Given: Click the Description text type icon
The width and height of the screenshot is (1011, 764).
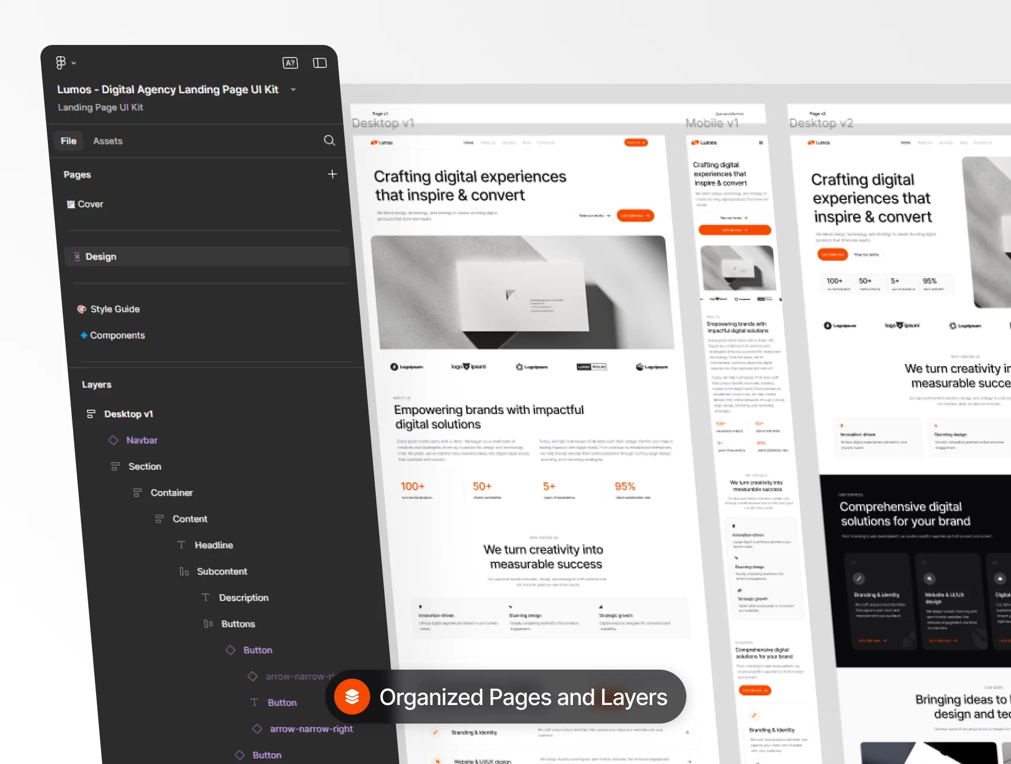Looking at the screenshot, I should click(206, 597).
